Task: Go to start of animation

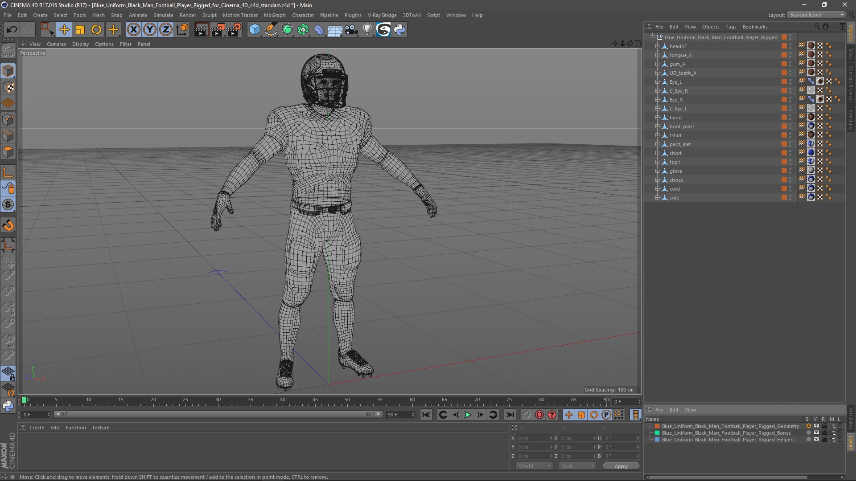Action: click(x=426, y=415)
